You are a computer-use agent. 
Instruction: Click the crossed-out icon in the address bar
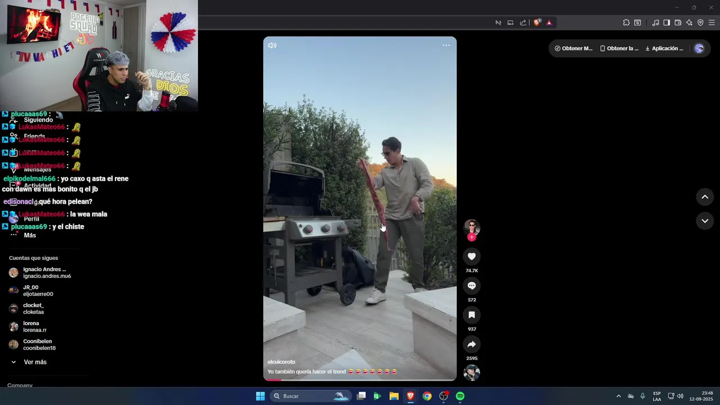point(498,22)
